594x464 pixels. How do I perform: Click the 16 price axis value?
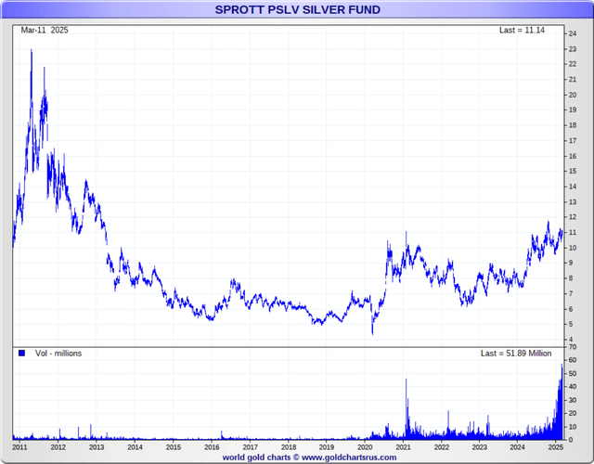(x=573, y=156)
